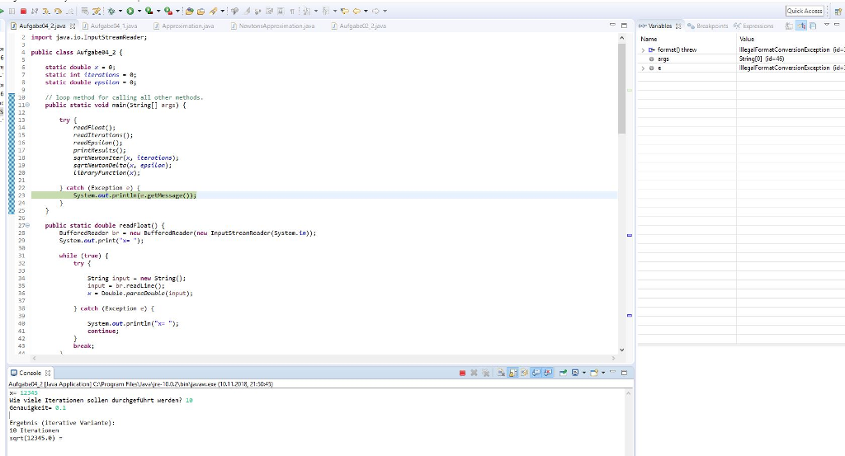Screen dimensions: 845x456
Task: Toggle Show Console on standard error change
Action: click(x=548, y=373)
